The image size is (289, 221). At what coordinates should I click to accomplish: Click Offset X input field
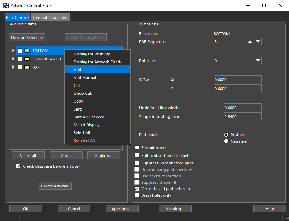click(237, 80)
